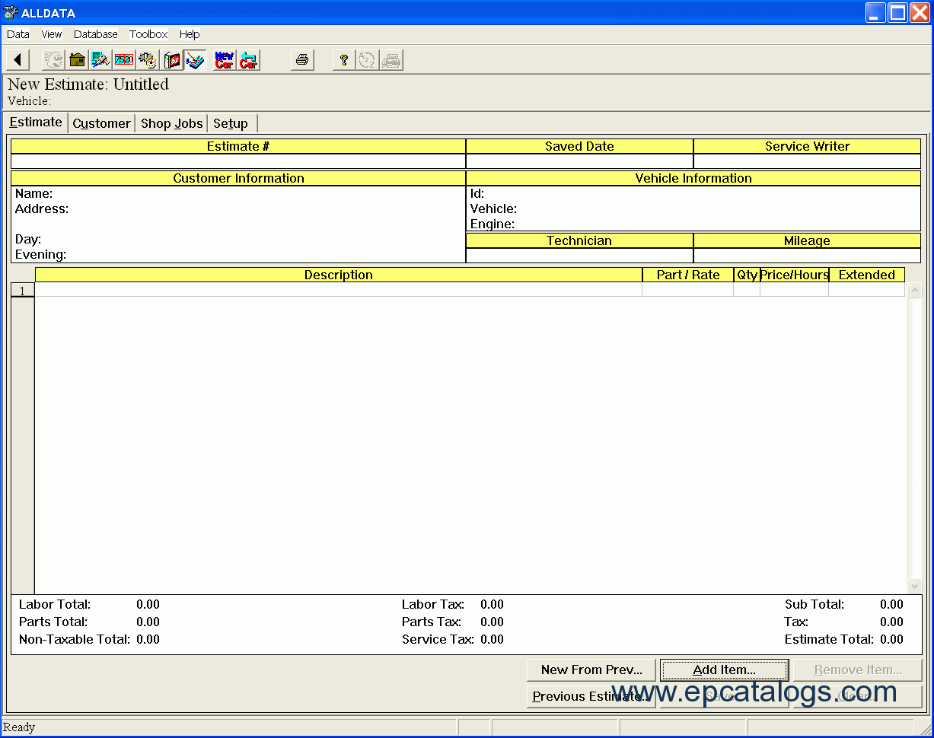The height and width of the screenshot is (738, 934).
Task: Click the gears and clock toolbar icon
Action: [x=148, y=60]
